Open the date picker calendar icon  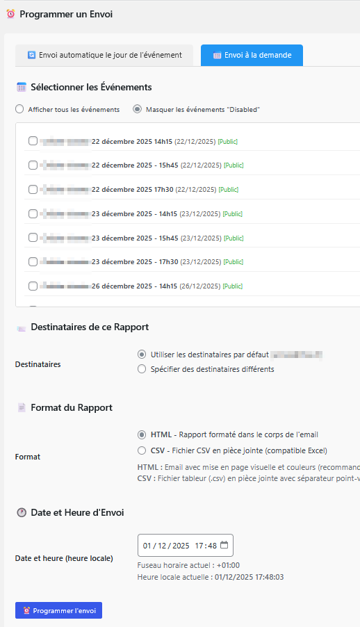tap(224, 545)
